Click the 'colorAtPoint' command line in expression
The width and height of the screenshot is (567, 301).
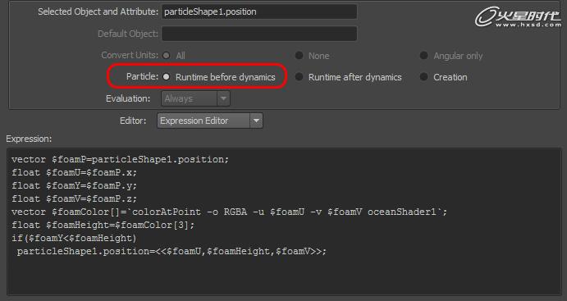tap(229, 212)
